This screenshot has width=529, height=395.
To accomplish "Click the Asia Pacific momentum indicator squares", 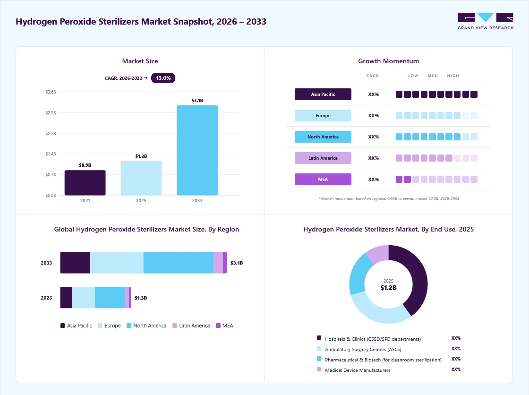I will [436, 94].
